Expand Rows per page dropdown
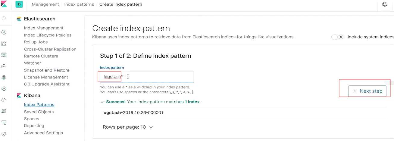The height and width of the screenshot is (141, 394). pos(128,127)
